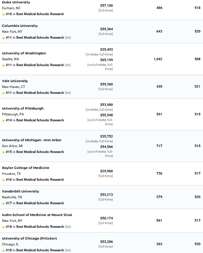203x253 pixels.
Task: Select the Yale University school name
Action: click(x=15, y=81)
